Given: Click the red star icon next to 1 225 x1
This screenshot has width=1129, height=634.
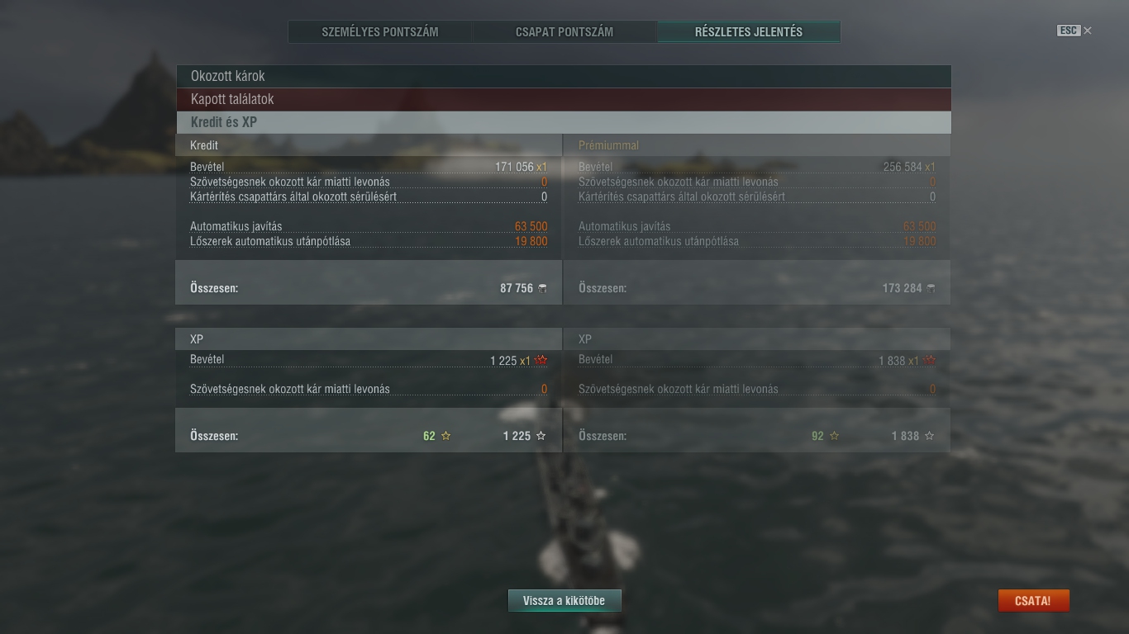Looking at the screenshot, I should 541,361.
